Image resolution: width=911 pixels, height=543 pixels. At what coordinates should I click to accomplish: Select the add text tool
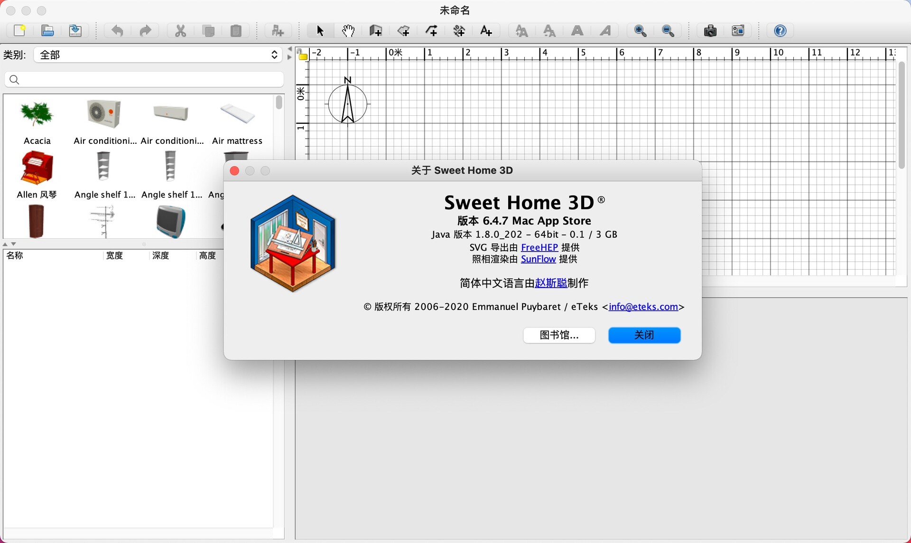[486, 30]
